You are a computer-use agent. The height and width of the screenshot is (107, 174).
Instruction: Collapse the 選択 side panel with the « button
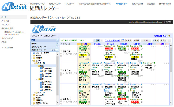[57, 40]
